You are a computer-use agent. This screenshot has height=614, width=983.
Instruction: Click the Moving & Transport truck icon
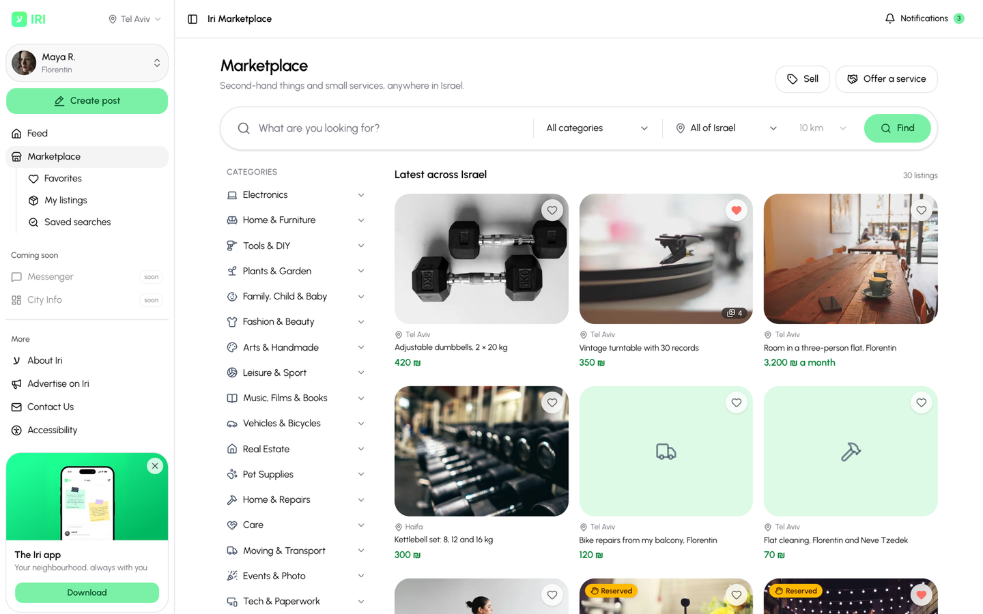click(x=232, y=551)
